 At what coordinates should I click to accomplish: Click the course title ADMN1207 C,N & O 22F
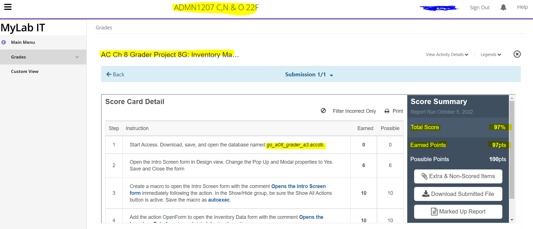[216, 8]
